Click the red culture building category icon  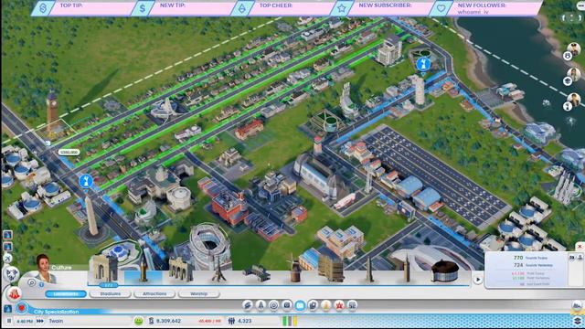pyautogui.click(x=14, y=294)
